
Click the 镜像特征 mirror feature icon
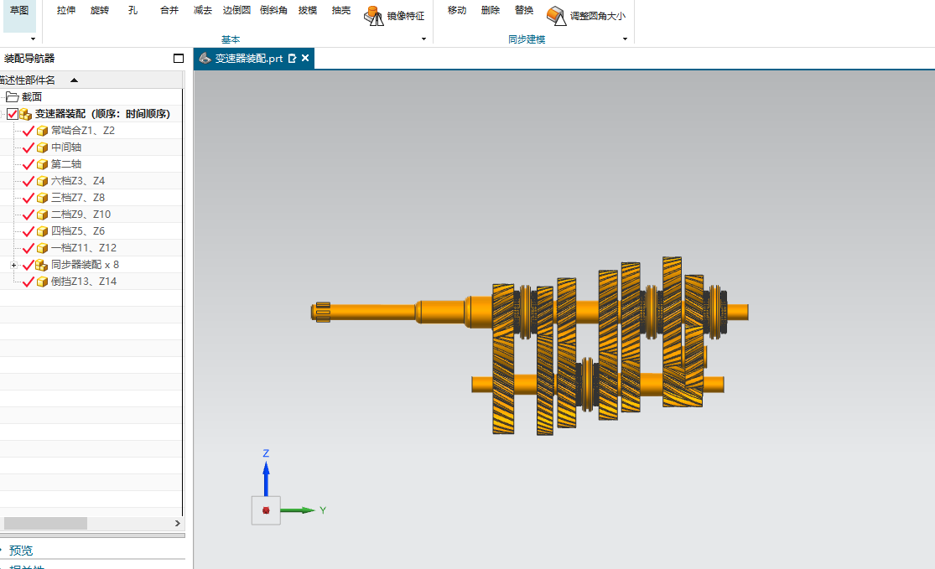tap(374, 15)
